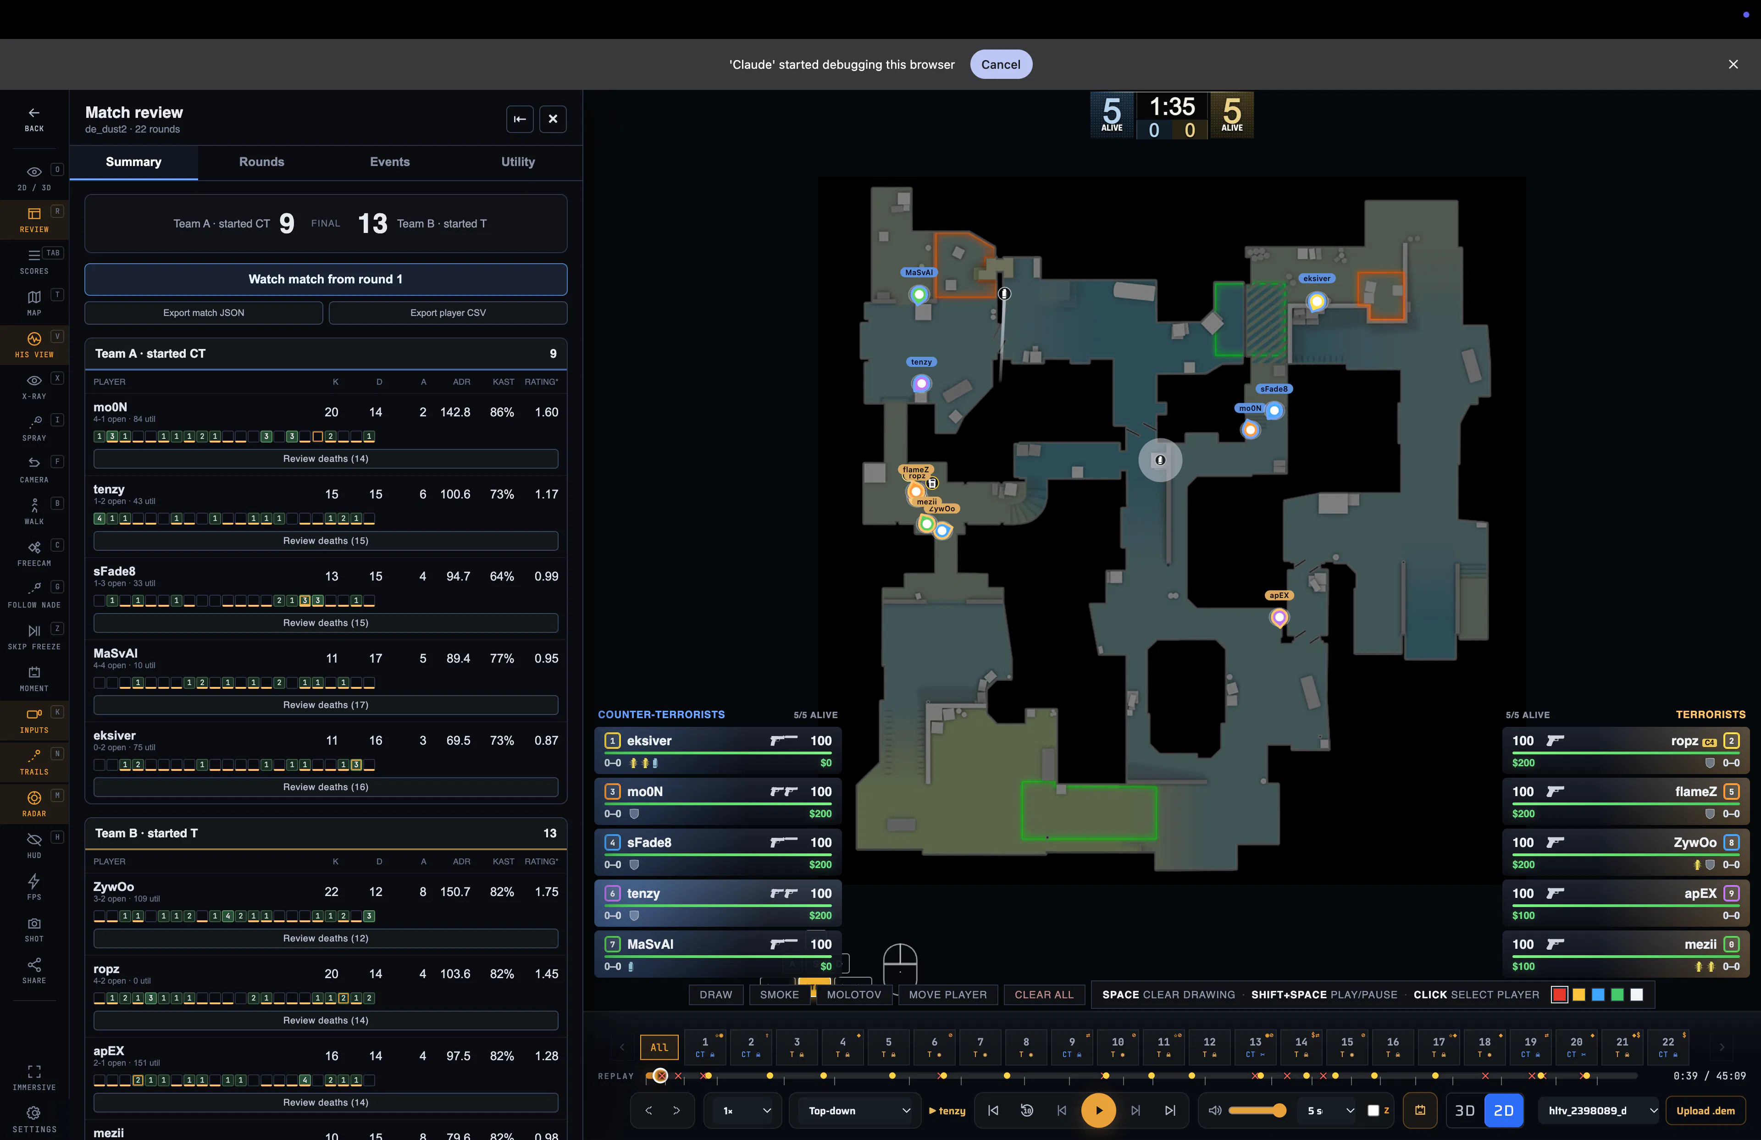Viewport: 1761px width, 1140px height.
Task: Open SETTINGS gear in sidebar
Action: click(x=34, y=1113)
